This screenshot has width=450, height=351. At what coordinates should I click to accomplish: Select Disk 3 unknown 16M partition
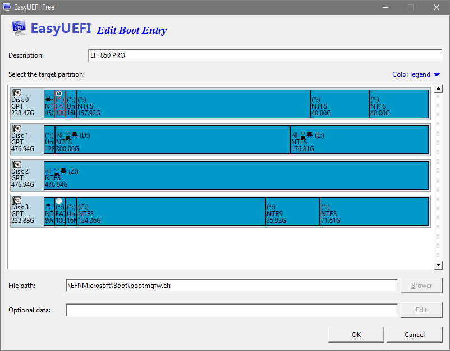(71, 211)
